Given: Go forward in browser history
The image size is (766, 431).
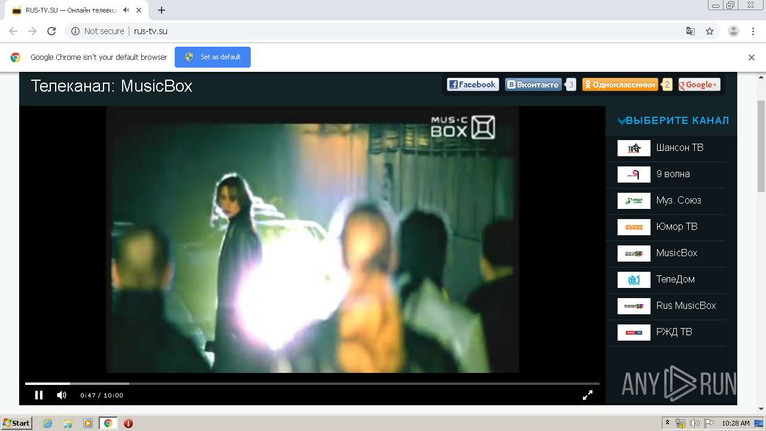Looking at the screenshot, I should pyautogui.click(x=32, y=31).
